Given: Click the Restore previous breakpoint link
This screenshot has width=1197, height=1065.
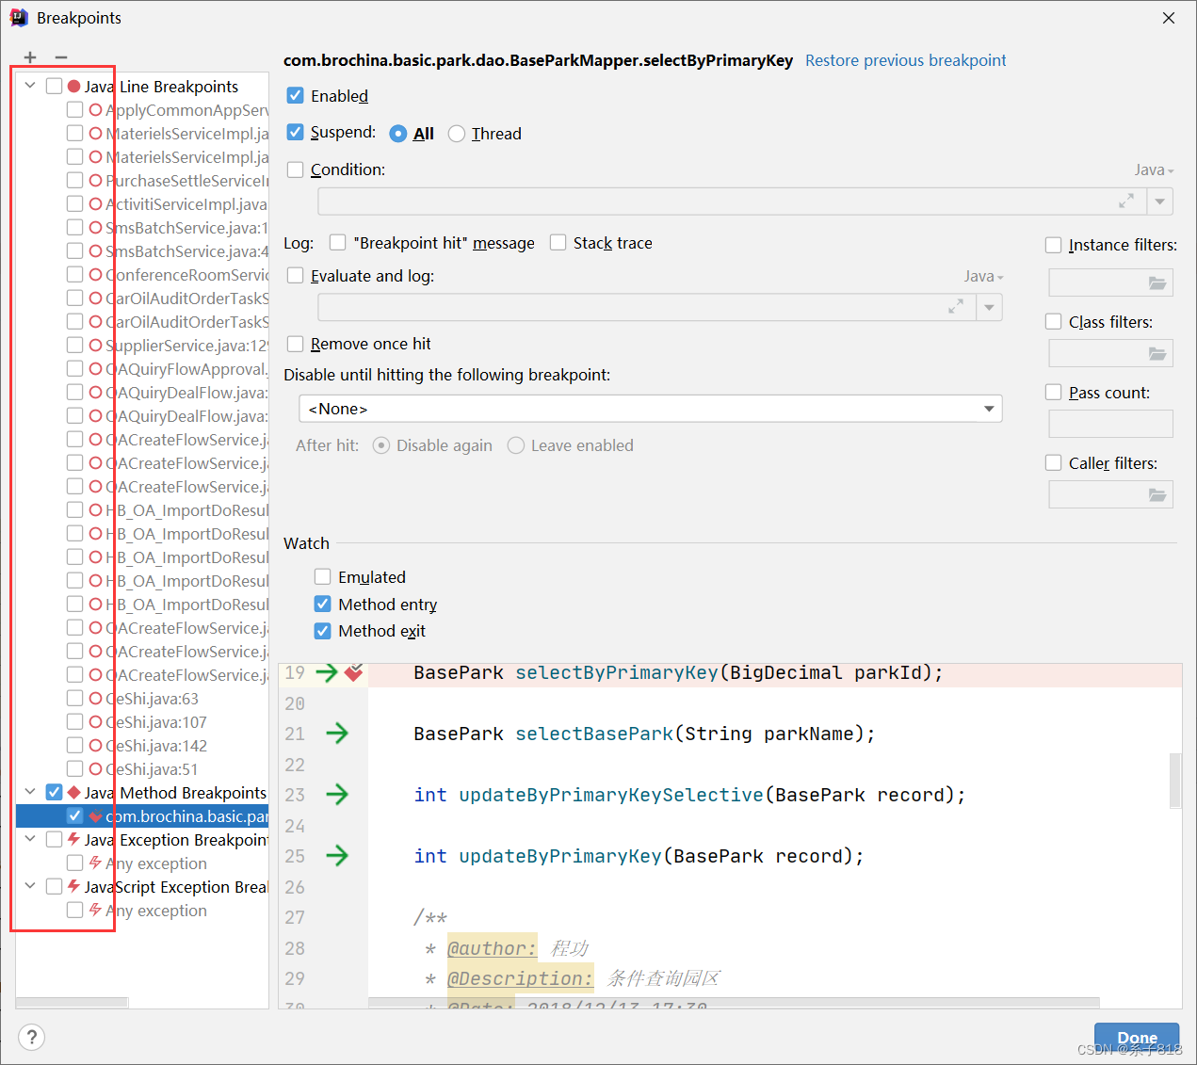Looking at the screenshot, I should coord(905,59).
